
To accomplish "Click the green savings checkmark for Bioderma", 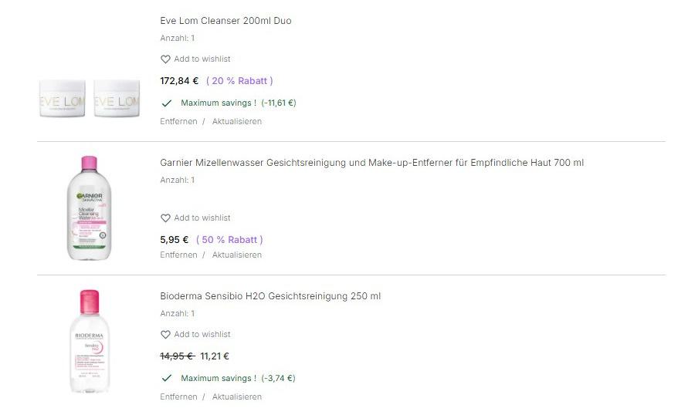I will click(166, 378).
